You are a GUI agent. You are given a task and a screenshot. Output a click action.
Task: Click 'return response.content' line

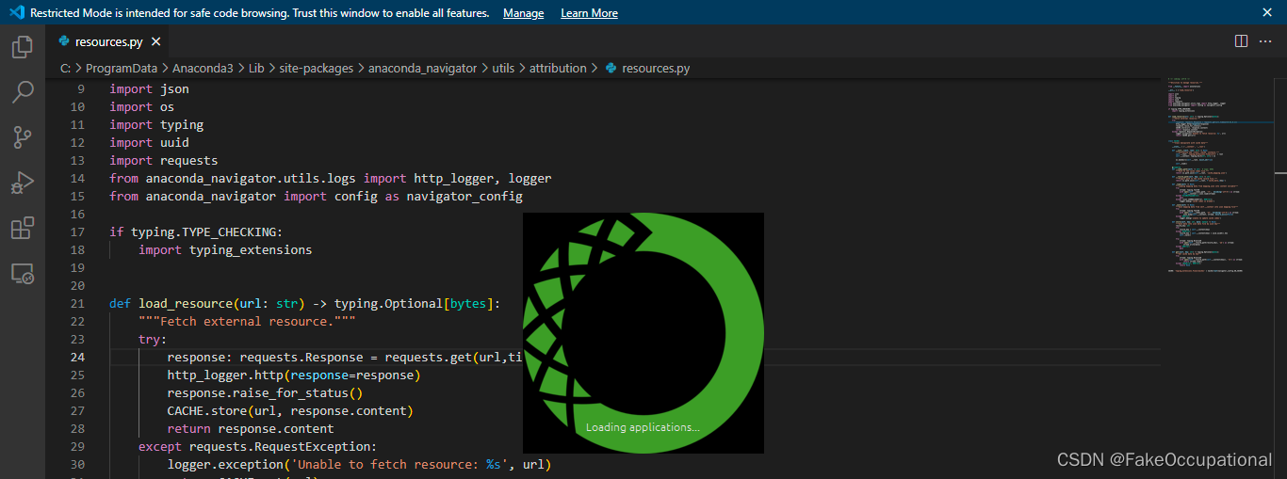pyautogui.click(x=251, y=429)
